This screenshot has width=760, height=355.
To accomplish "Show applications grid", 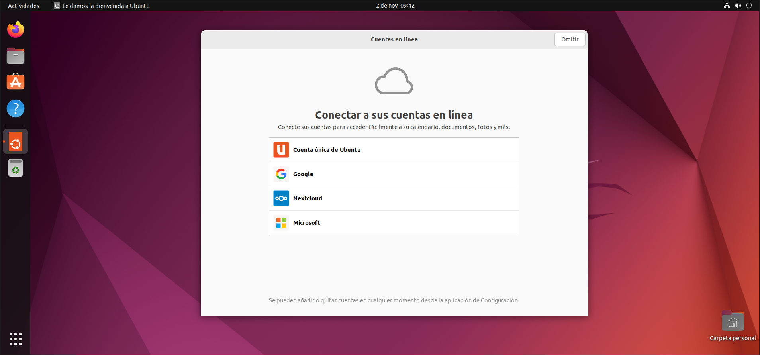I will point(16,339).
